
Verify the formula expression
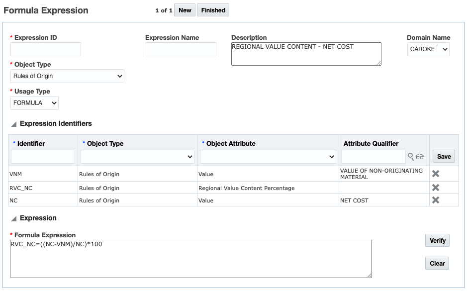point(437,241)
